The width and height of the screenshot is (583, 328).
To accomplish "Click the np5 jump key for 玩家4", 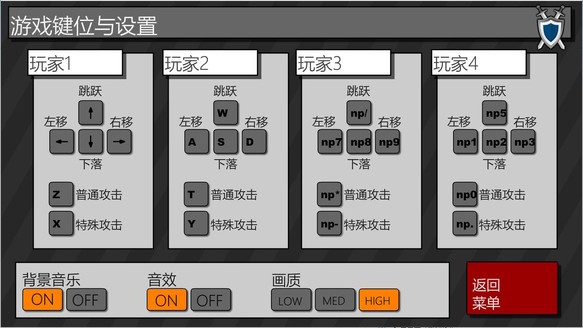I will click(x=494, y=113).
